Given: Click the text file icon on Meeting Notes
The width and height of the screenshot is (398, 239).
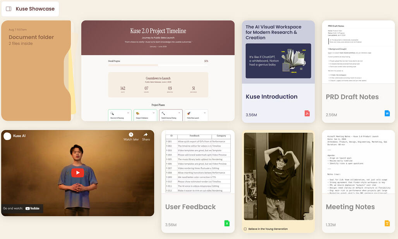Looking at the screenshot, I should click(x=387, y=223).
